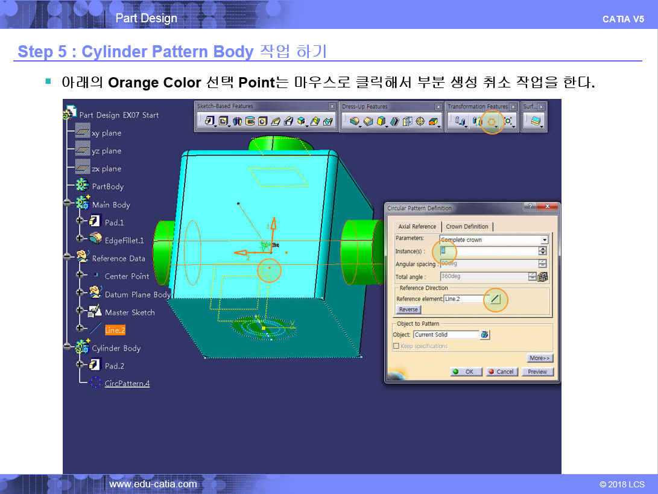This screenshot has height=494, width=658.
Task: Click the Preview button
Action: pyautogui.click(x=537, y=372)
